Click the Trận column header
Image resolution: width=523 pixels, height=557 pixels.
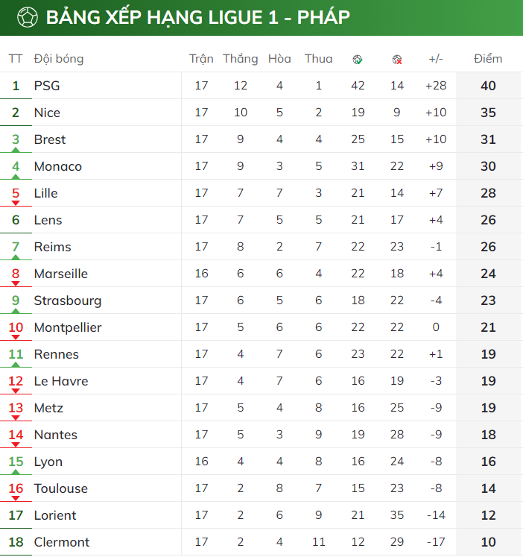click(x=201, y=59)
